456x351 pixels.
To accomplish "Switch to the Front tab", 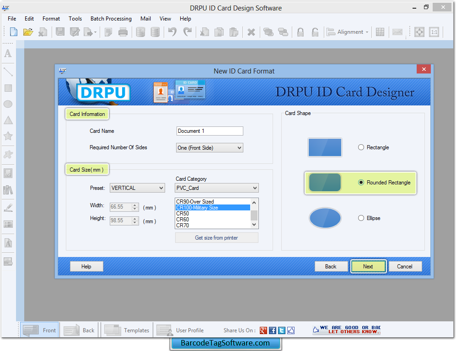I will pos(39,330).
